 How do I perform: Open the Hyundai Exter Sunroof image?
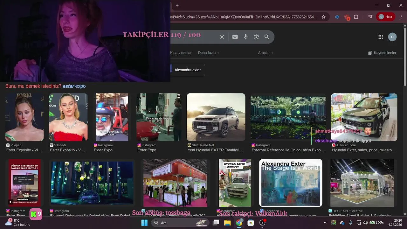[x=235, y=183]
